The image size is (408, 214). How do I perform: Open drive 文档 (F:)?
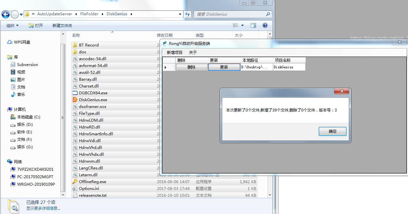tap(21, 139)
